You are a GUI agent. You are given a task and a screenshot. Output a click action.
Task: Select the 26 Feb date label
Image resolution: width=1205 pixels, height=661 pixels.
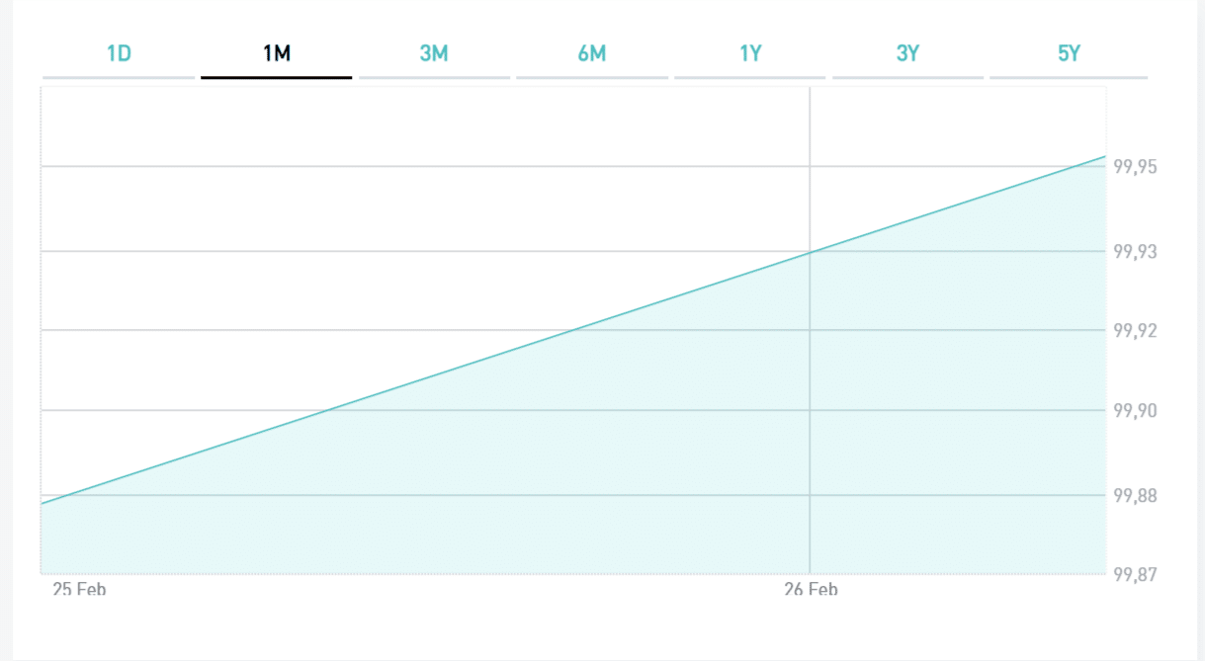point(811,590)
